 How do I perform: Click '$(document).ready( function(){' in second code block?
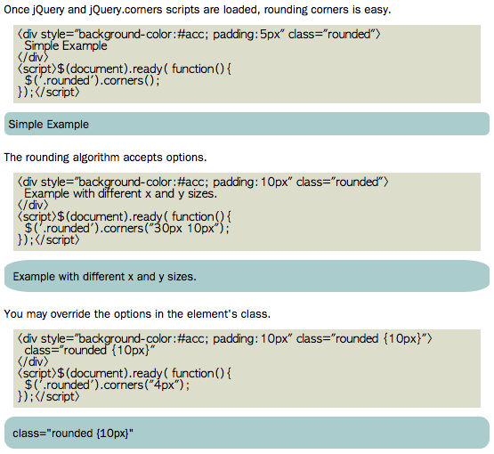tap(124, 216)
